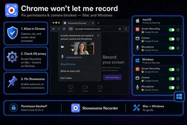The image size is (187, 125).
Task: Toggle Windows Microphone switch for Chrome
Action: [172, 88]
